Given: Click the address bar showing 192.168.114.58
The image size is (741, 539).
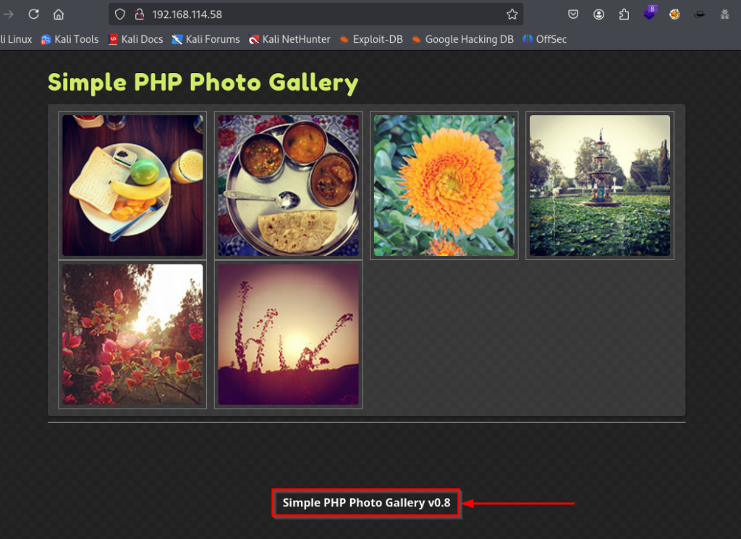Looking at the screenshot, I should pyautogui.click(x=316, y=14).
